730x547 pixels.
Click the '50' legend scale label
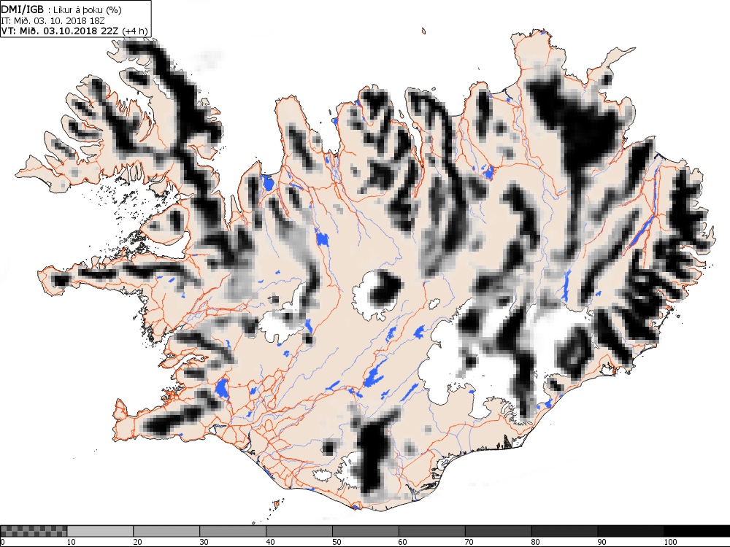tap(337, 542)
